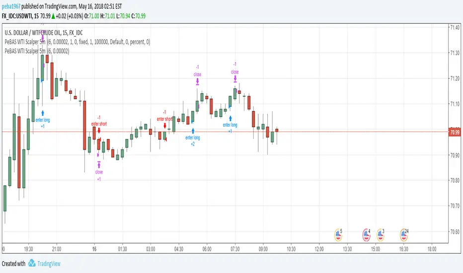
Task: Click the 19:30 time axis label
Action: pos(28,249)
